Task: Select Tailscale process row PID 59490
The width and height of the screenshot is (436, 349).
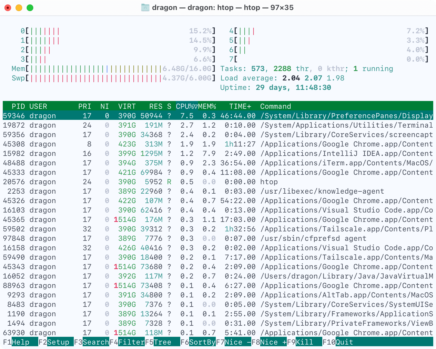Action: [x=218, y=257]
